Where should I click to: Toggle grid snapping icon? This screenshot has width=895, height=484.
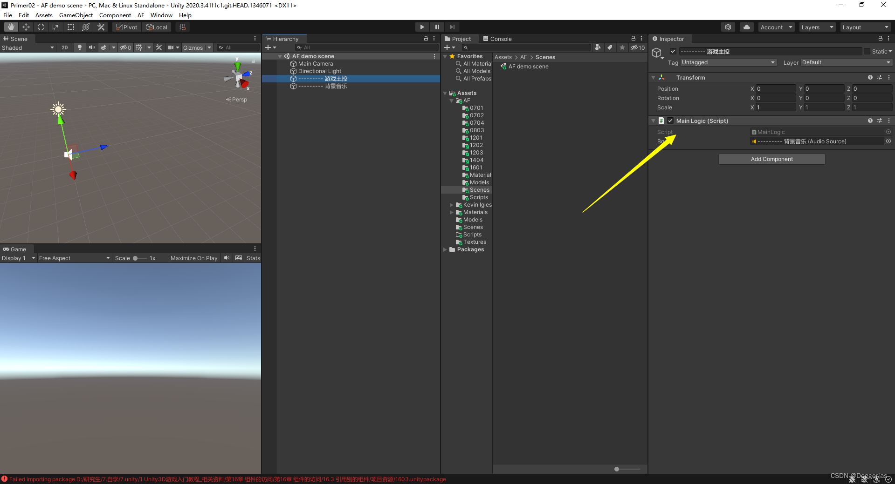coord(183,27)
